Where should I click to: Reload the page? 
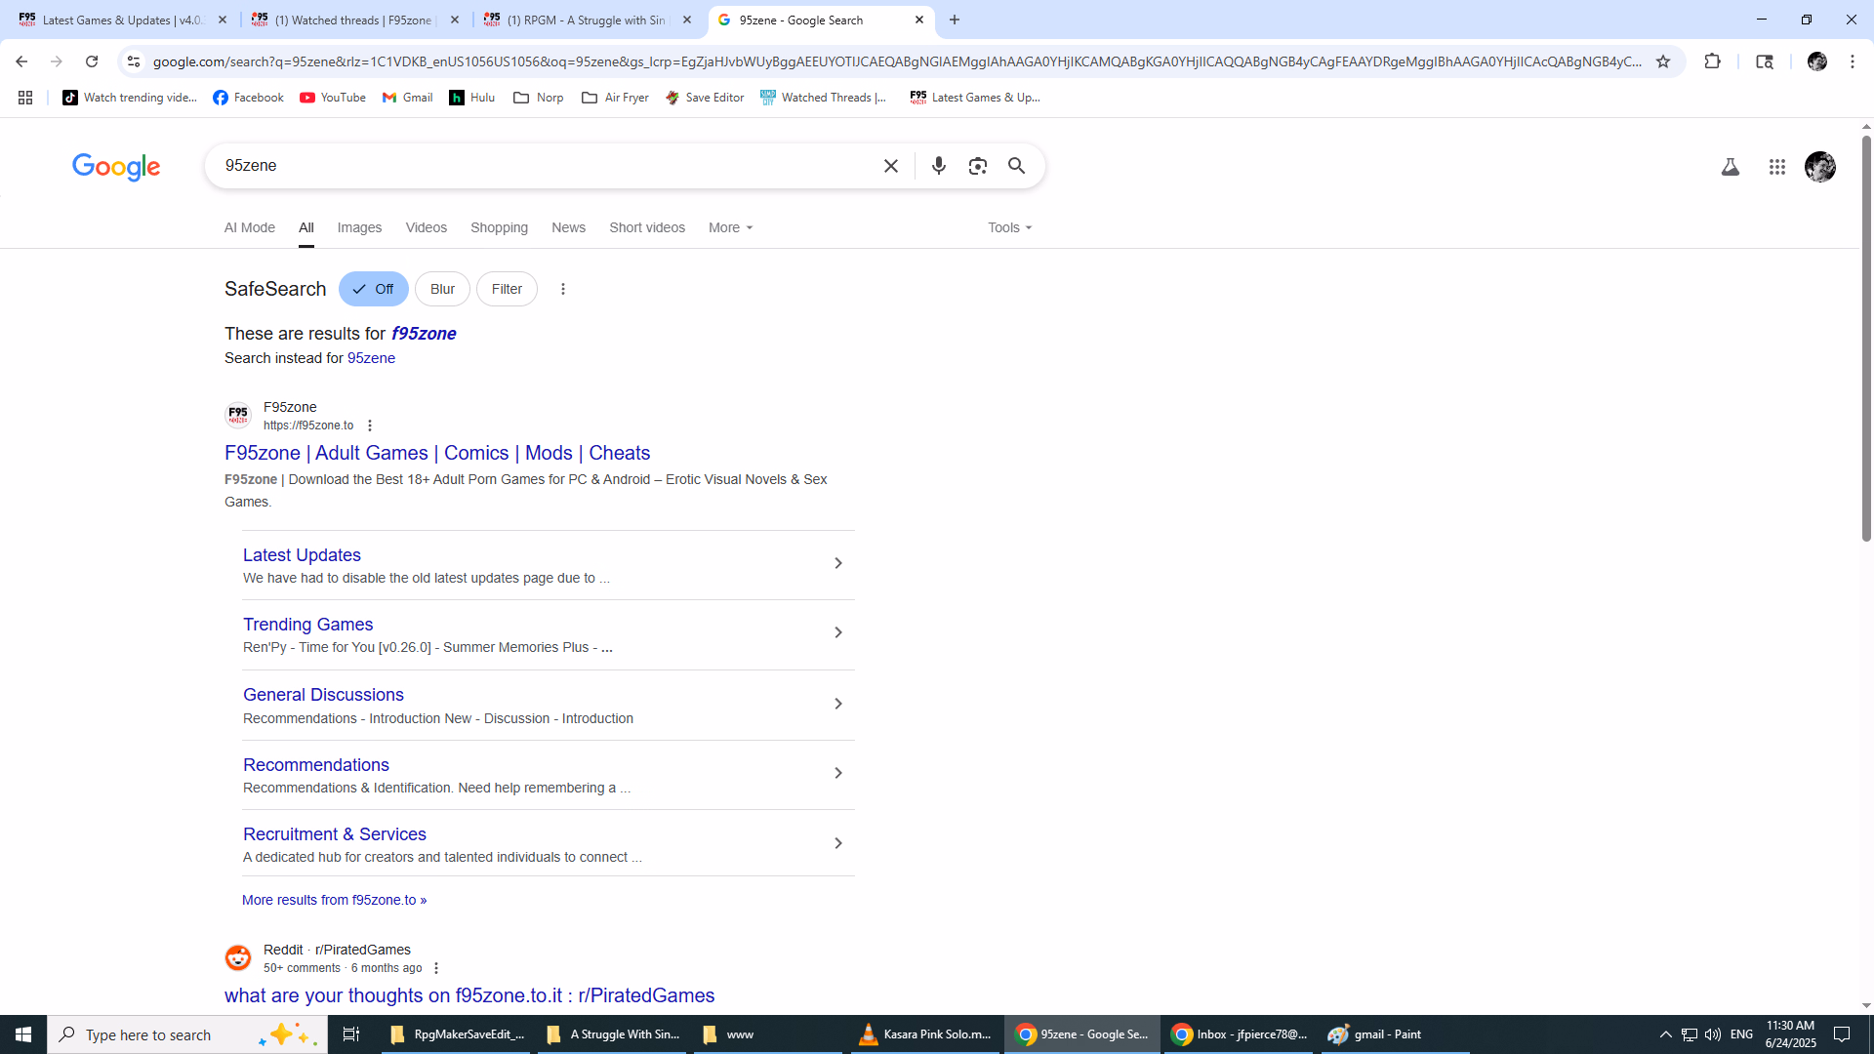pyautogui.click(x=92, y=61)
